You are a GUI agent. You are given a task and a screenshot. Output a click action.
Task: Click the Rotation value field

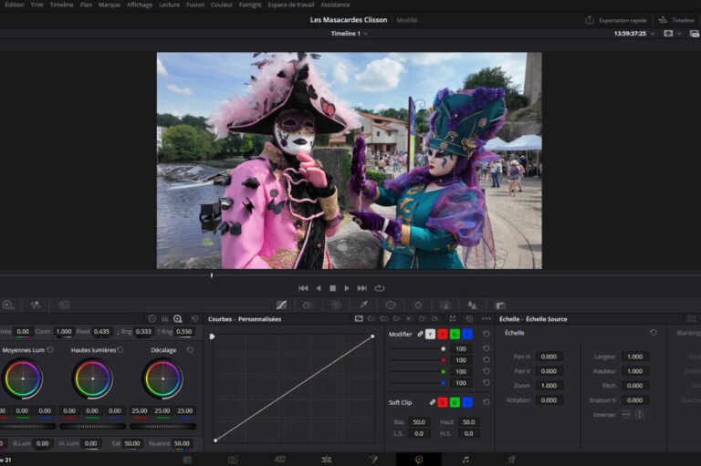click(x=549, y=399)
